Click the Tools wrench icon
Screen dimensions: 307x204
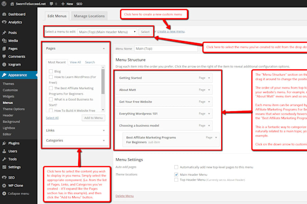point(4,159)
